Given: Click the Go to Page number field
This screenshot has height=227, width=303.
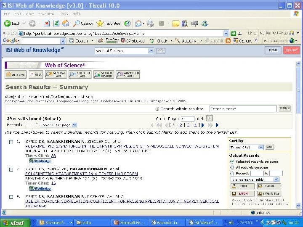Looking at the screenshot, I should pyautogui.click(x=187, y=119).
